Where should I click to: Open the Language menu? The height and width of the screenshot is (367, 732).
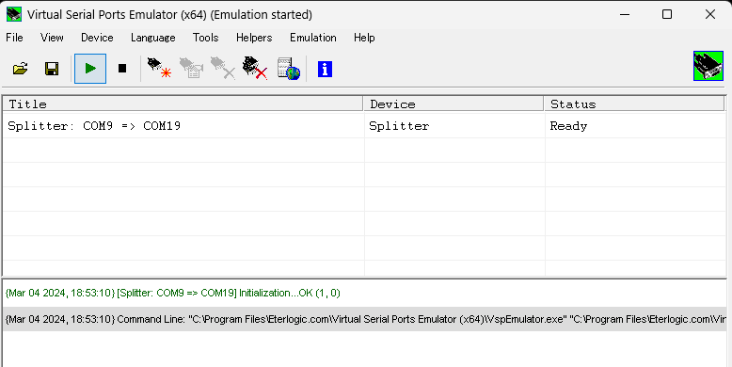(153, 38)
